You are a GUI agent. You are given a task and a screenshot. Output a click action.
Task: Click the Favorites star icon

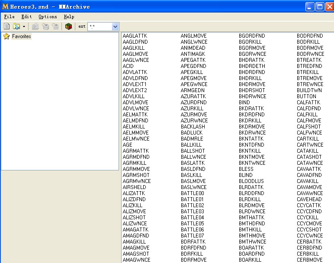click(6, 36)
